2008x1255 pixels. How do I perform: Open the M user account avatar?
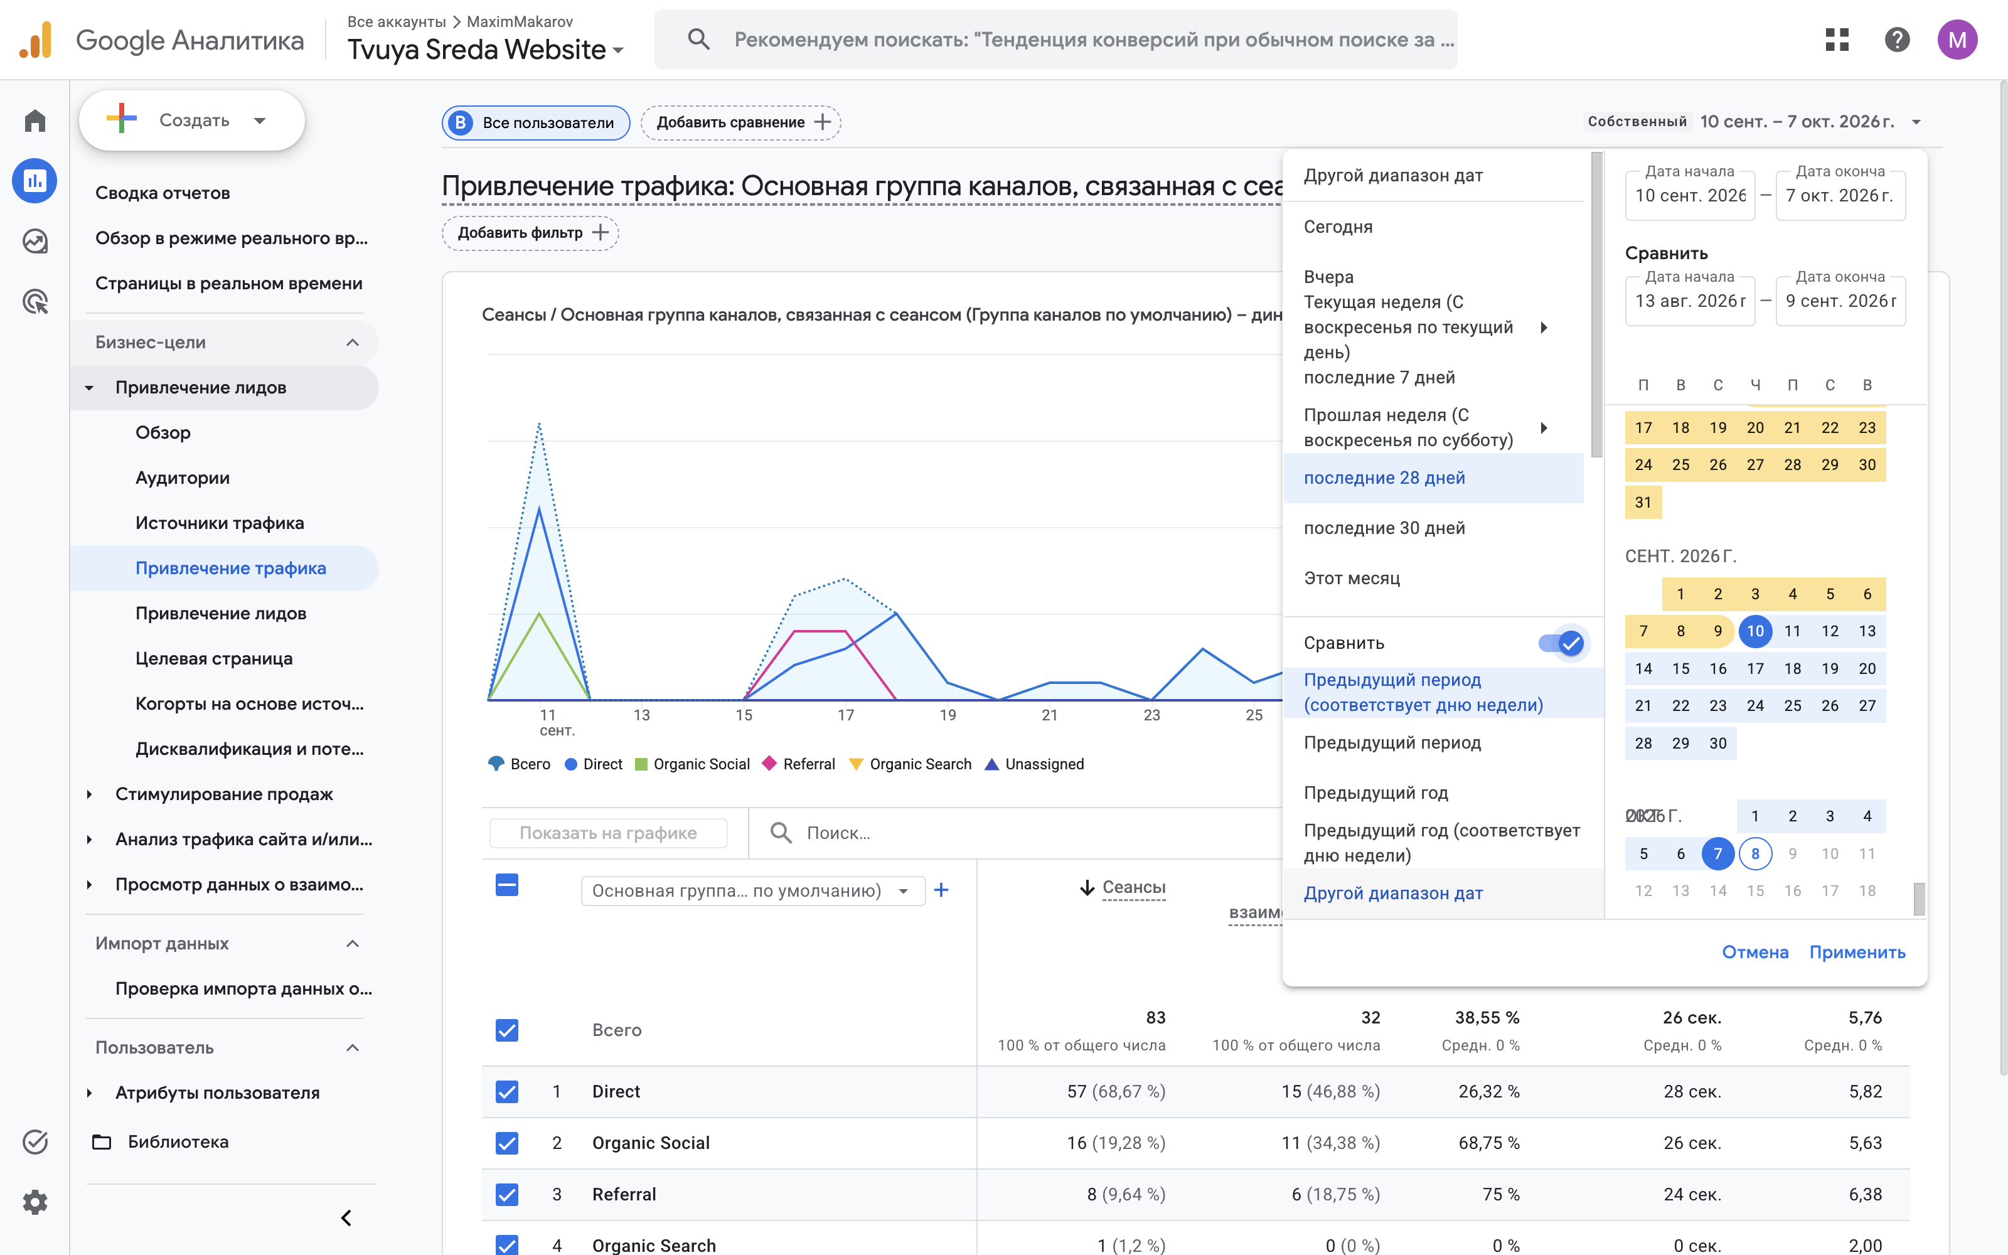(1957, 39)
